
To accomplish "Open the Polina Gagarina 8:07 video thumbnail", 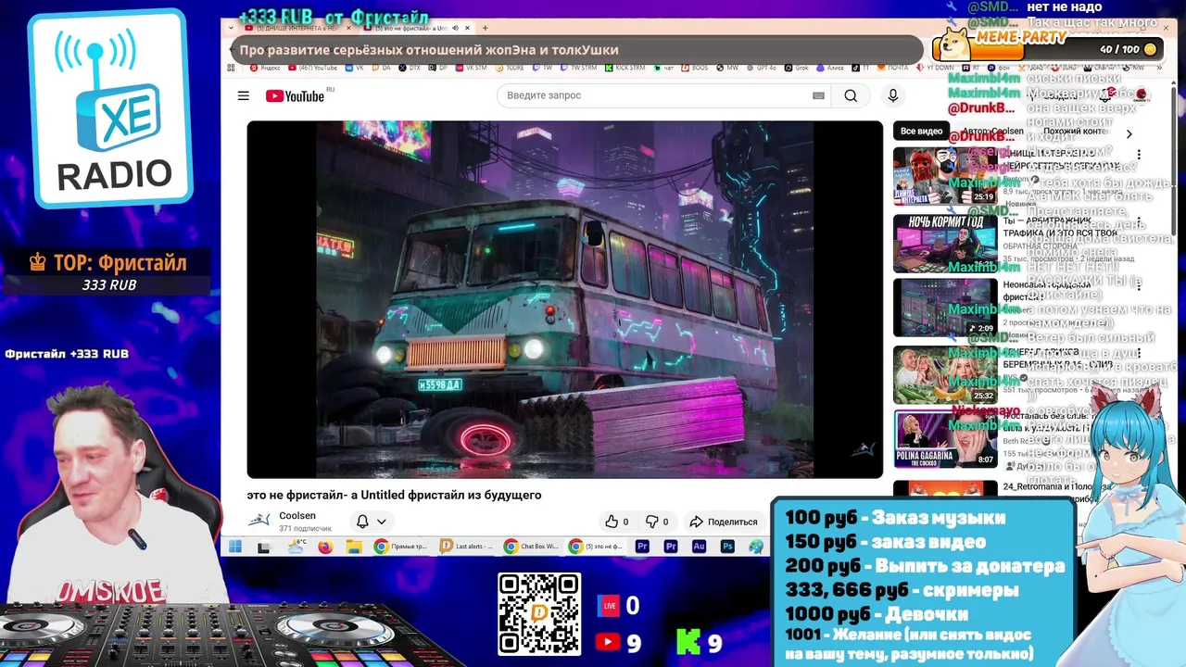I will coord(945,439).
